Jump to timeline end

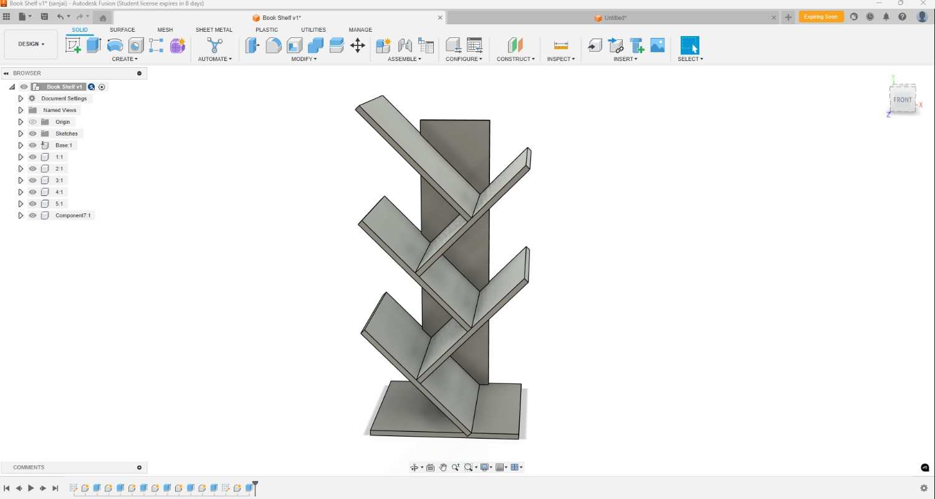click(x=55, y=488)
